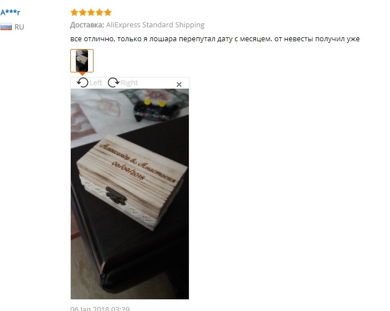Click the second orange rating star

point(83,12)
